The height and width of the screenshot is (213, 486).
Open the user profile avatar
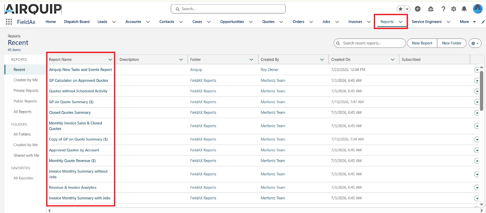(477, 9)
